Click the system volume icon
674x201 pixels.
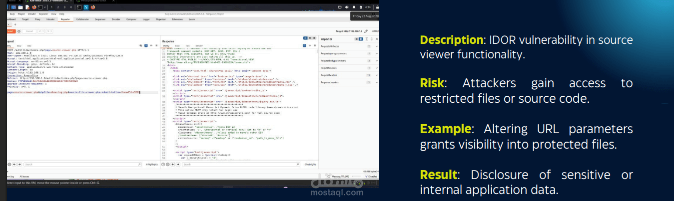(x=346, y=7)
